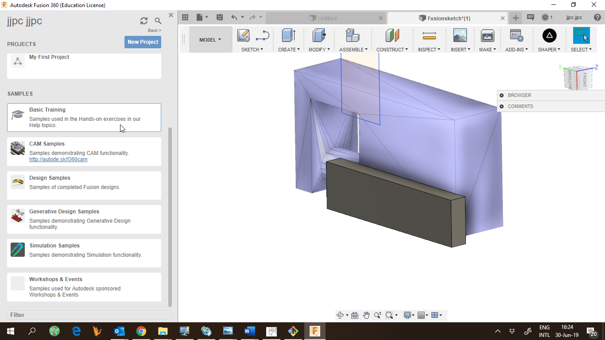Select the Press Pull modify tool

[x=319, y=35]
